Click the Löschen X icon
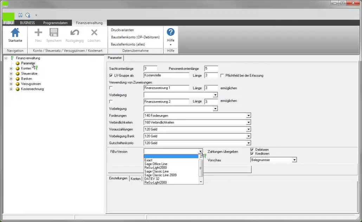 click(x=94, y=33)
